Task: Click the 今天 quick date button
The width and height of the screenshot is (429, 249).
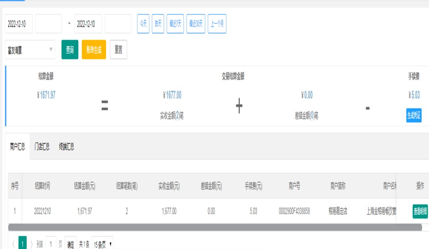Action: coord(143,24)
